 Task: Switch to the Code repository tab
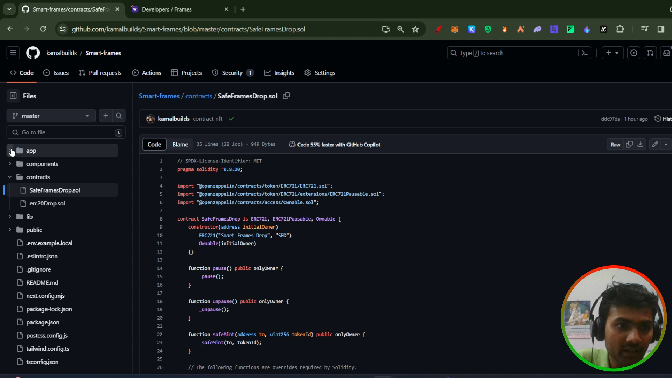(22, 73)
